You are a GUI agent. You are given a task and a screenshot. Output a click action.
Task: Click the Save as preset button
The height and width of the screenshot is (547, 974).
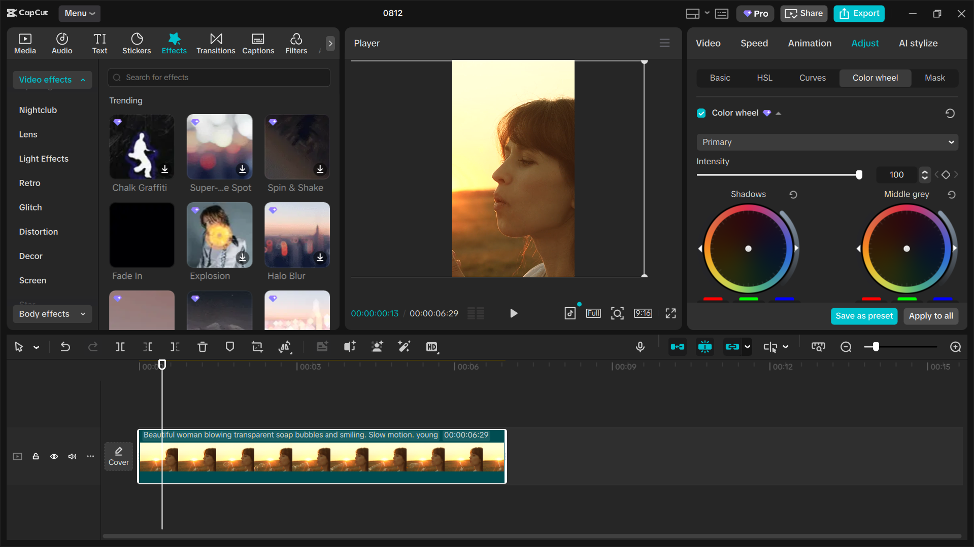coord(864,316)
